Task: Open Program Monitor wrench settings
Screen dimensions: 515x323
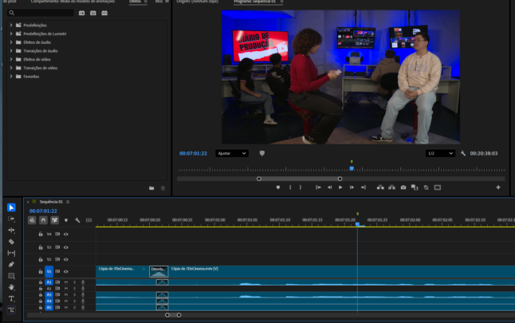Action: (463, 153)
